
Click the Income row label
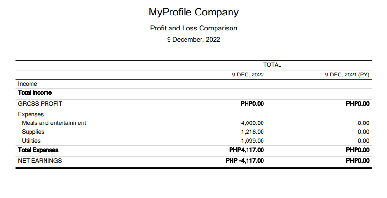28,84
